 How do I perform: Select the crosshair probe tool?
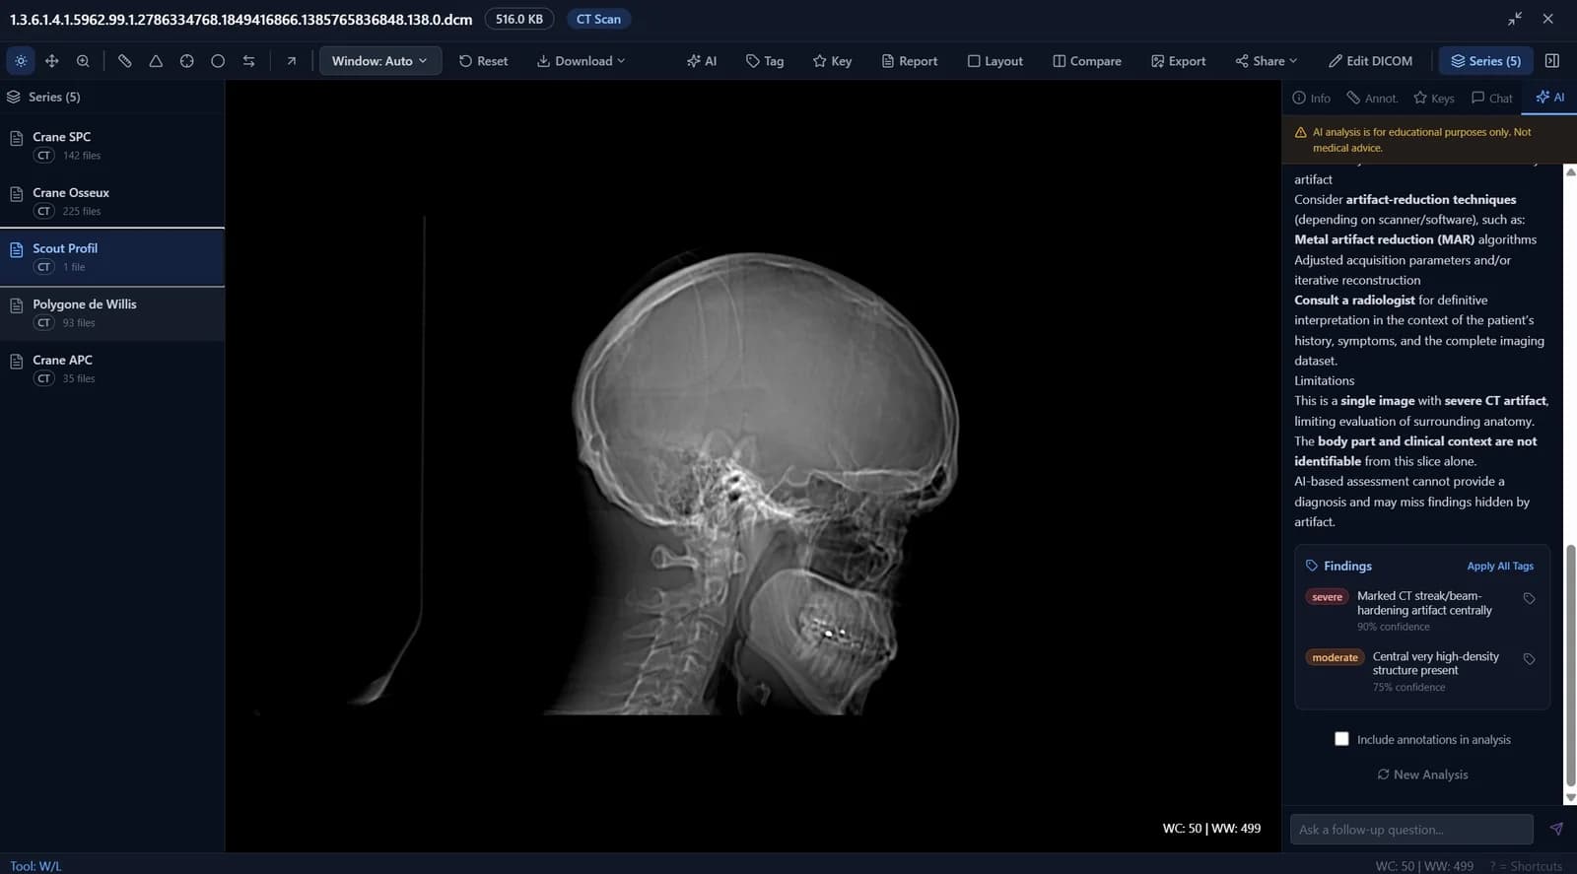coord(187,61)
